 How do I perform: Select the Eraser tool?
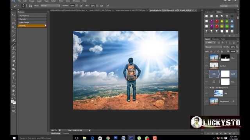click(13, 57)
